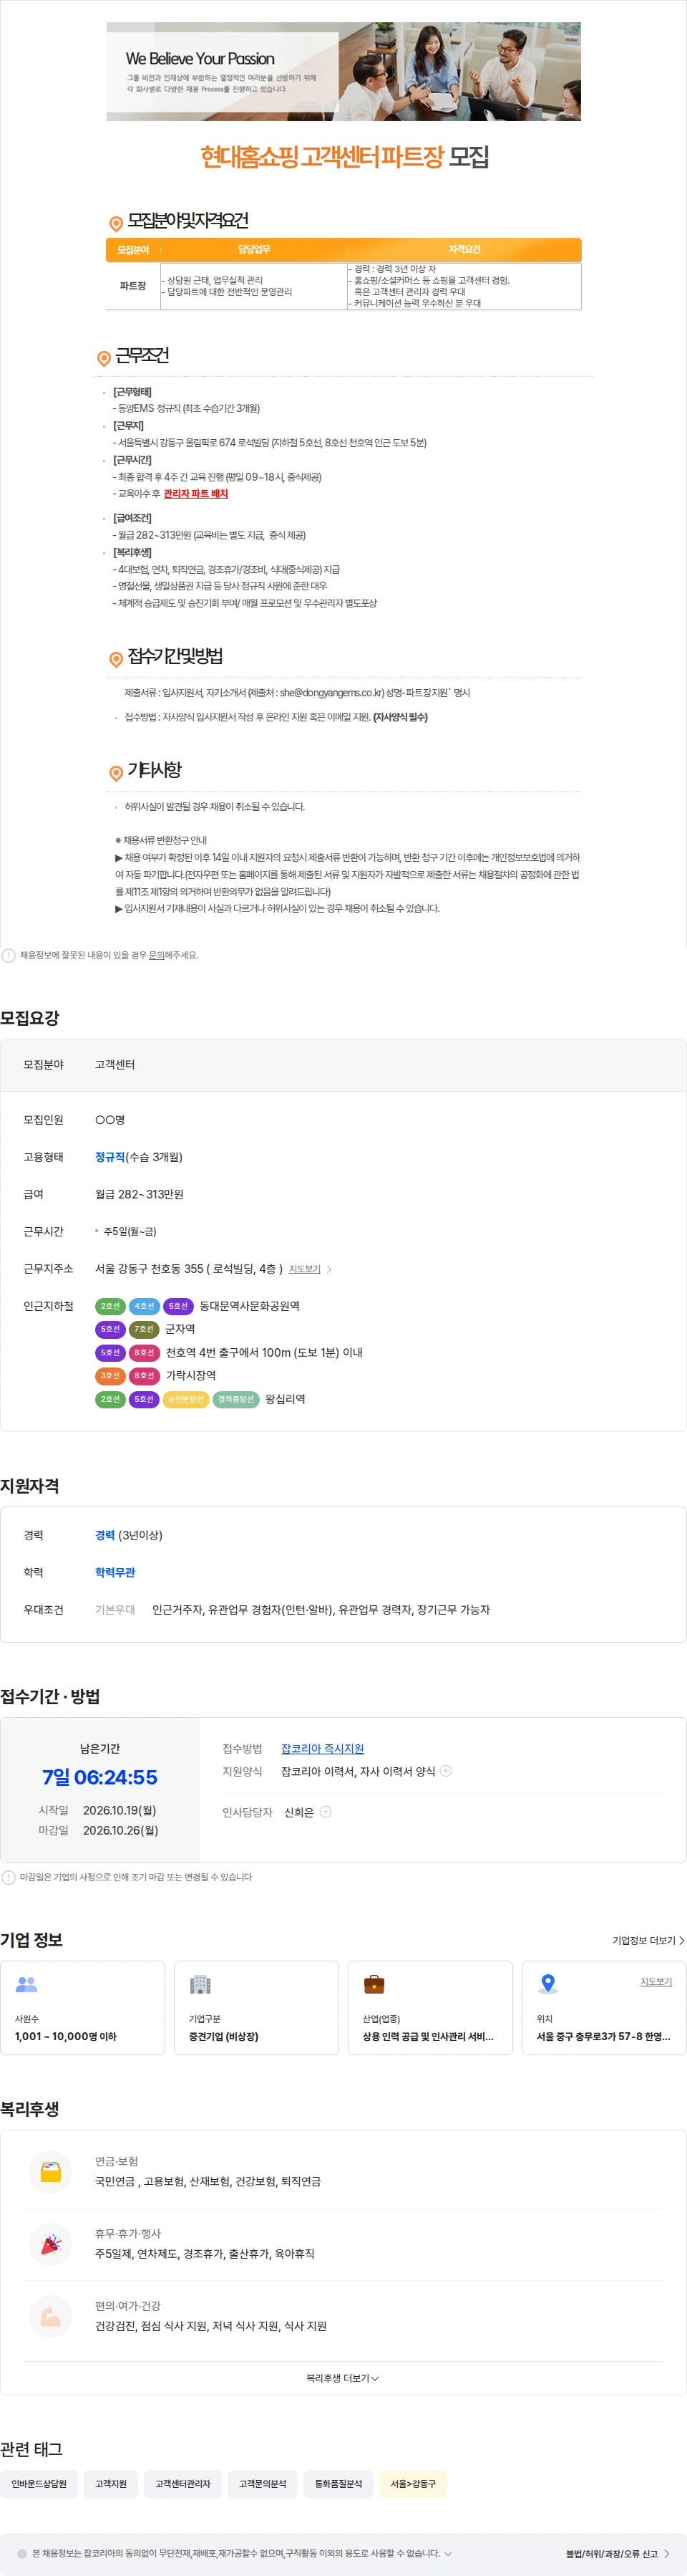
Task: Expand the copyright notice chevron at the bottom
Action: 449,2554
